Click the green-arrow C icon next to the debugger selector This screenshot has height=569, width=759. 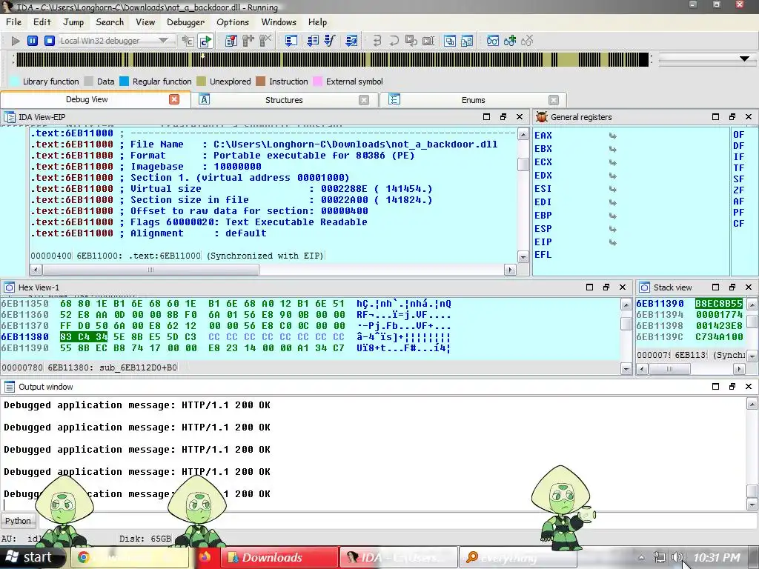pyautogui.click(x=206, y=41)
